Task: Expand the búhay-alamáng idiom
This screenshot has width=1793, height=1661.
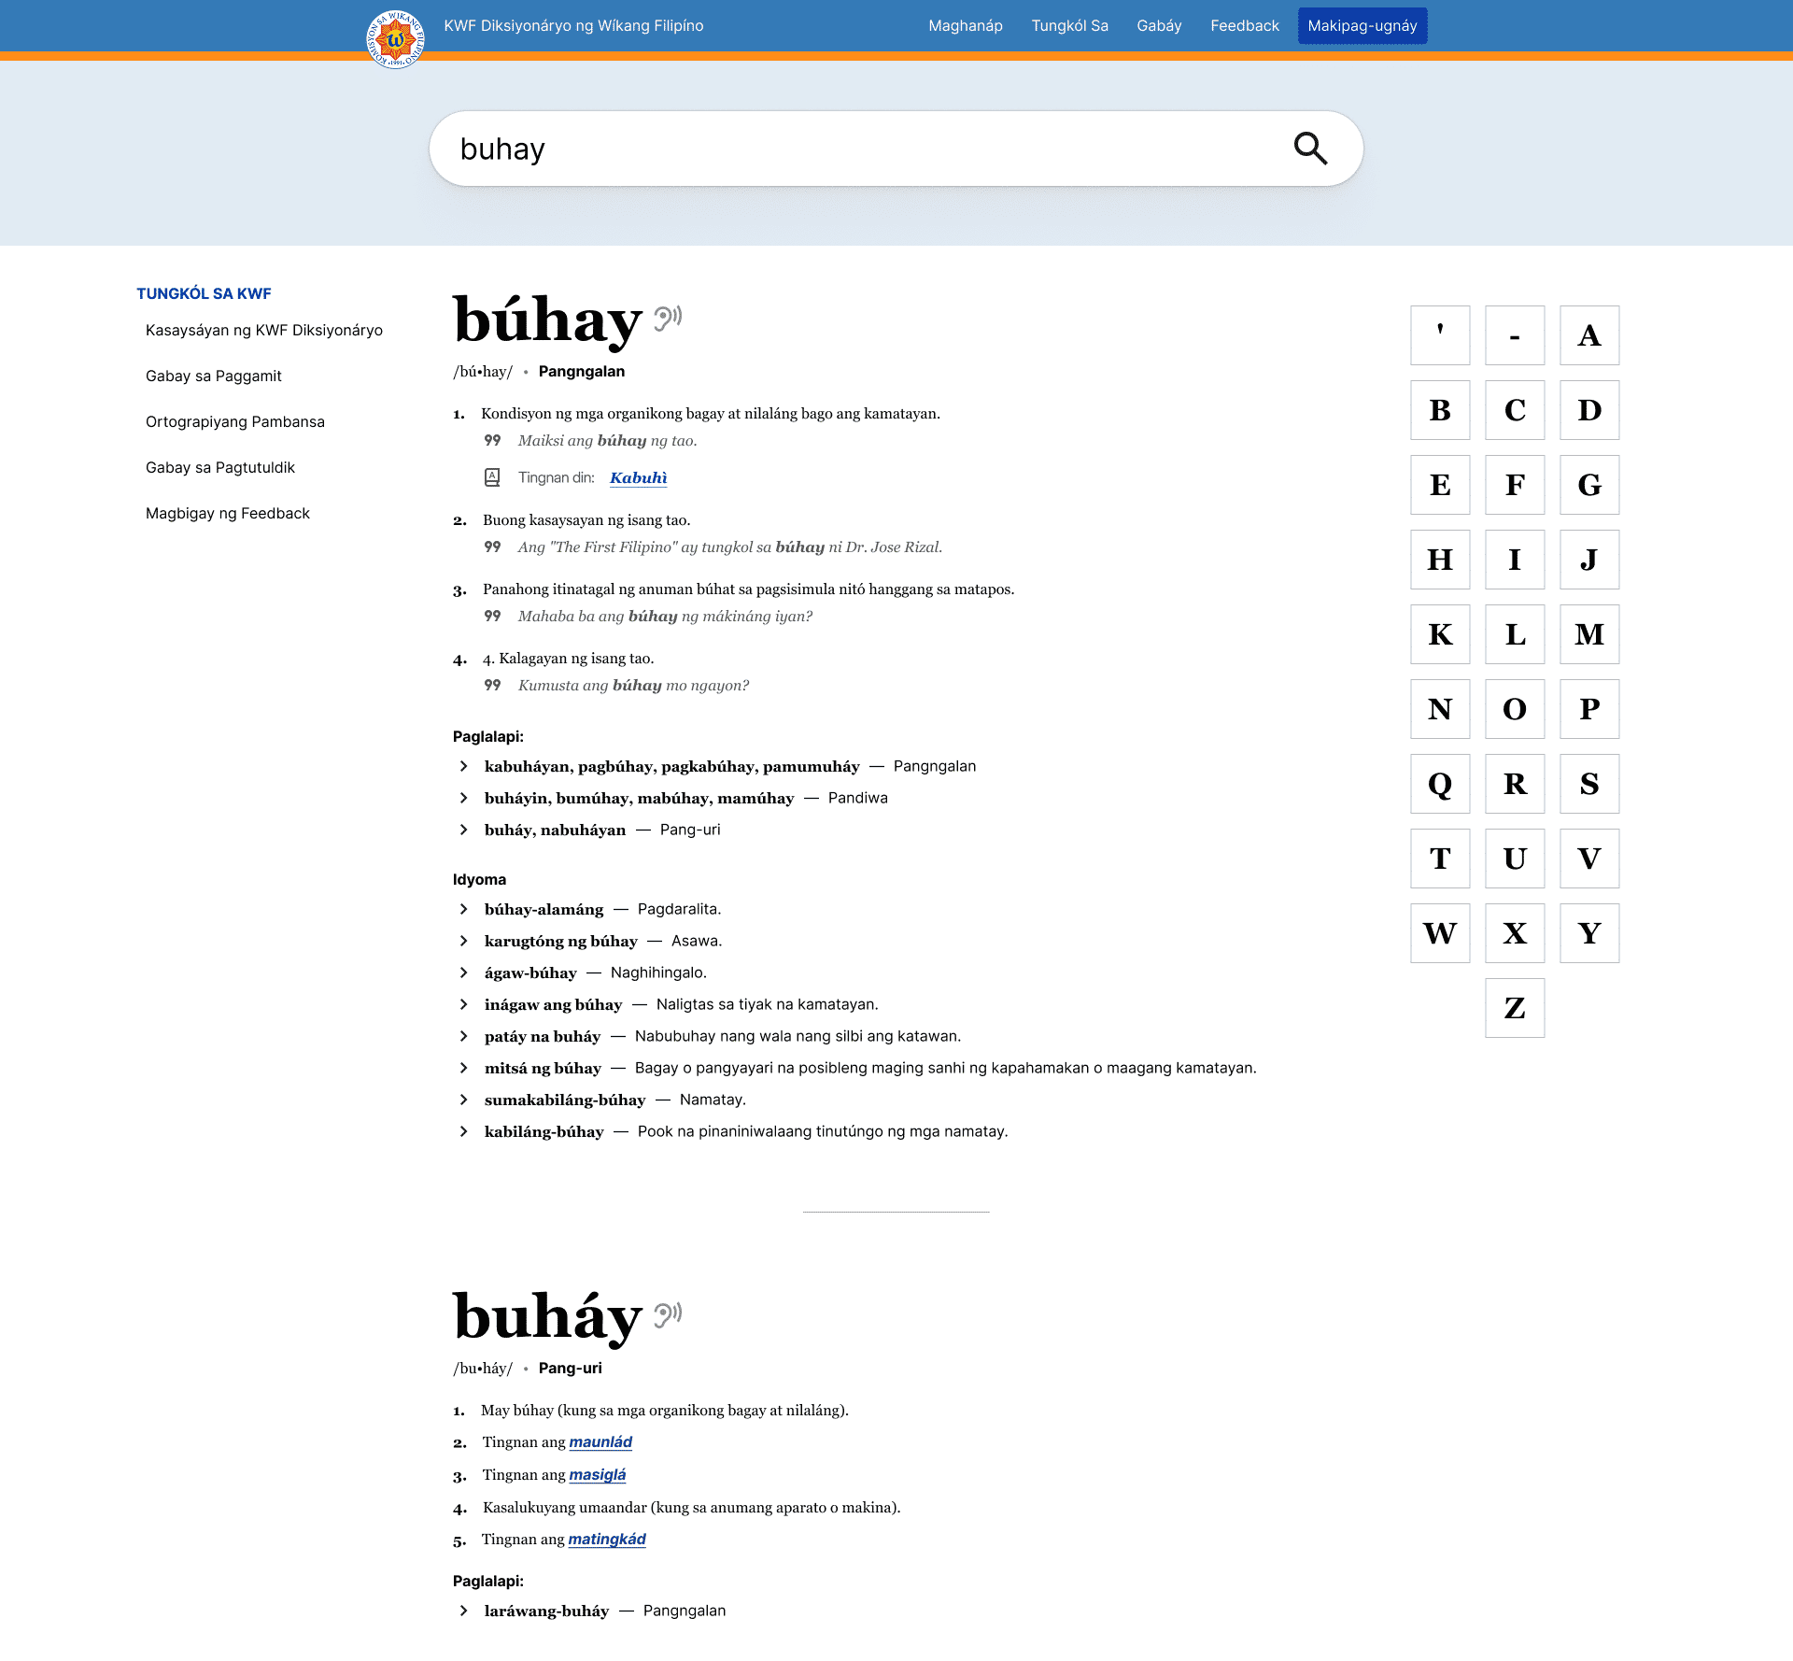Action: click(464, 909)
